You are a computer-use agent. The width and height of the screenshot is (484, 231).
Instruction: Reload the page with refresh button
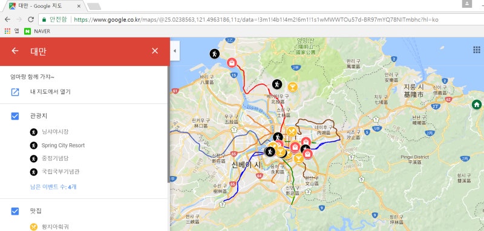(x=31, y=19)
